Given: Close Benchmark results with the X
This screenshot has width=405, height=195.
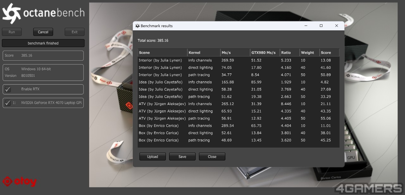Looking at the screenshot, I should tap(336, 26).
